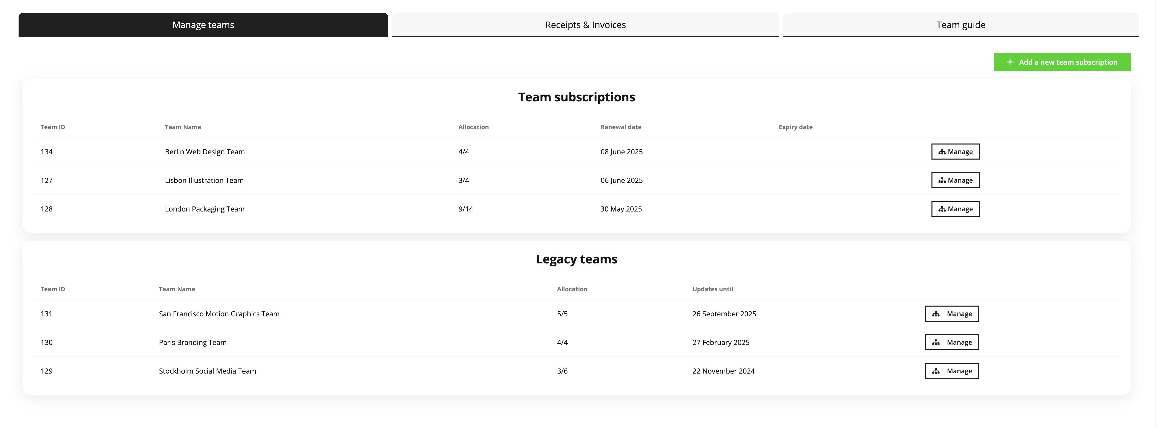Click the team icon on Paris Branding Team's Manage button
This screenshot has height=427, width=1156.
tap(936, 342)
